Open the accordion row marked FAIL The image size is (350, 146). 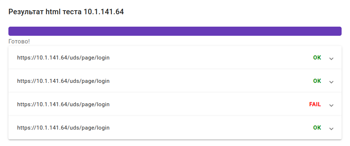[x=175, y=104]
